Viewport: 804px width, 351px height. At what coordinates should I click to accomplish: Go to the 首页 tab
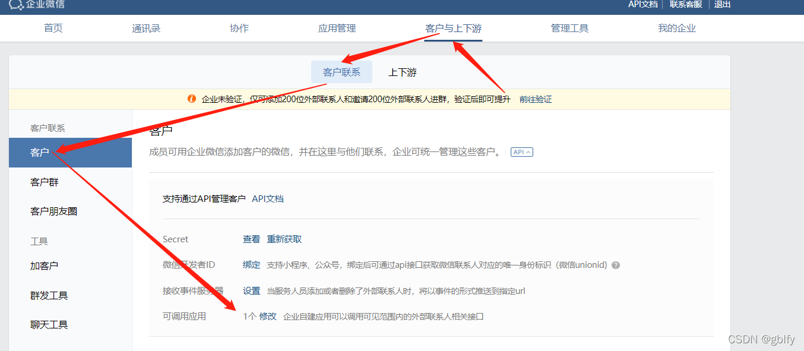53,28
